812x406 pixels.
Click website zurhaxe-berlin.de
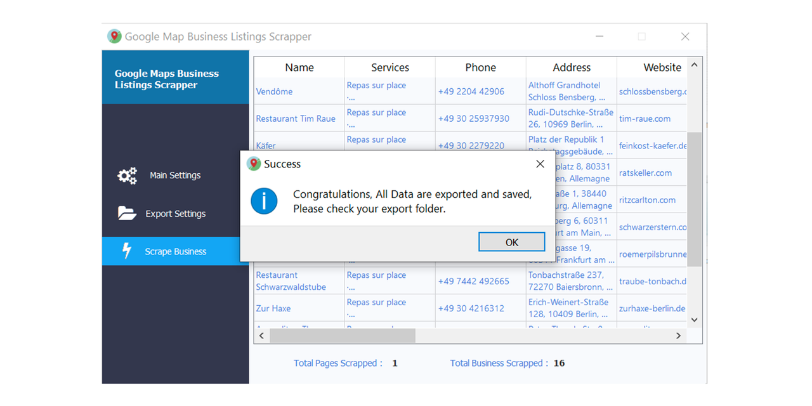point(652,308)
